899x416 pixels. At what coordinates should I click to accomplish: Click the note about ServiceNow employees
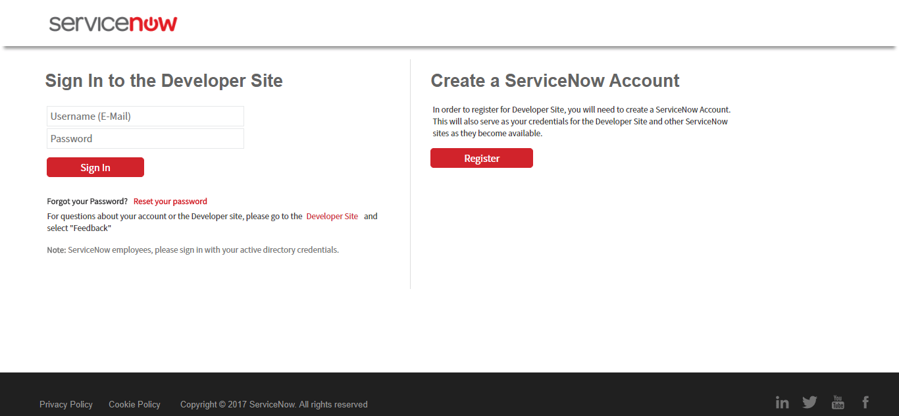click(x=193, y=250)
